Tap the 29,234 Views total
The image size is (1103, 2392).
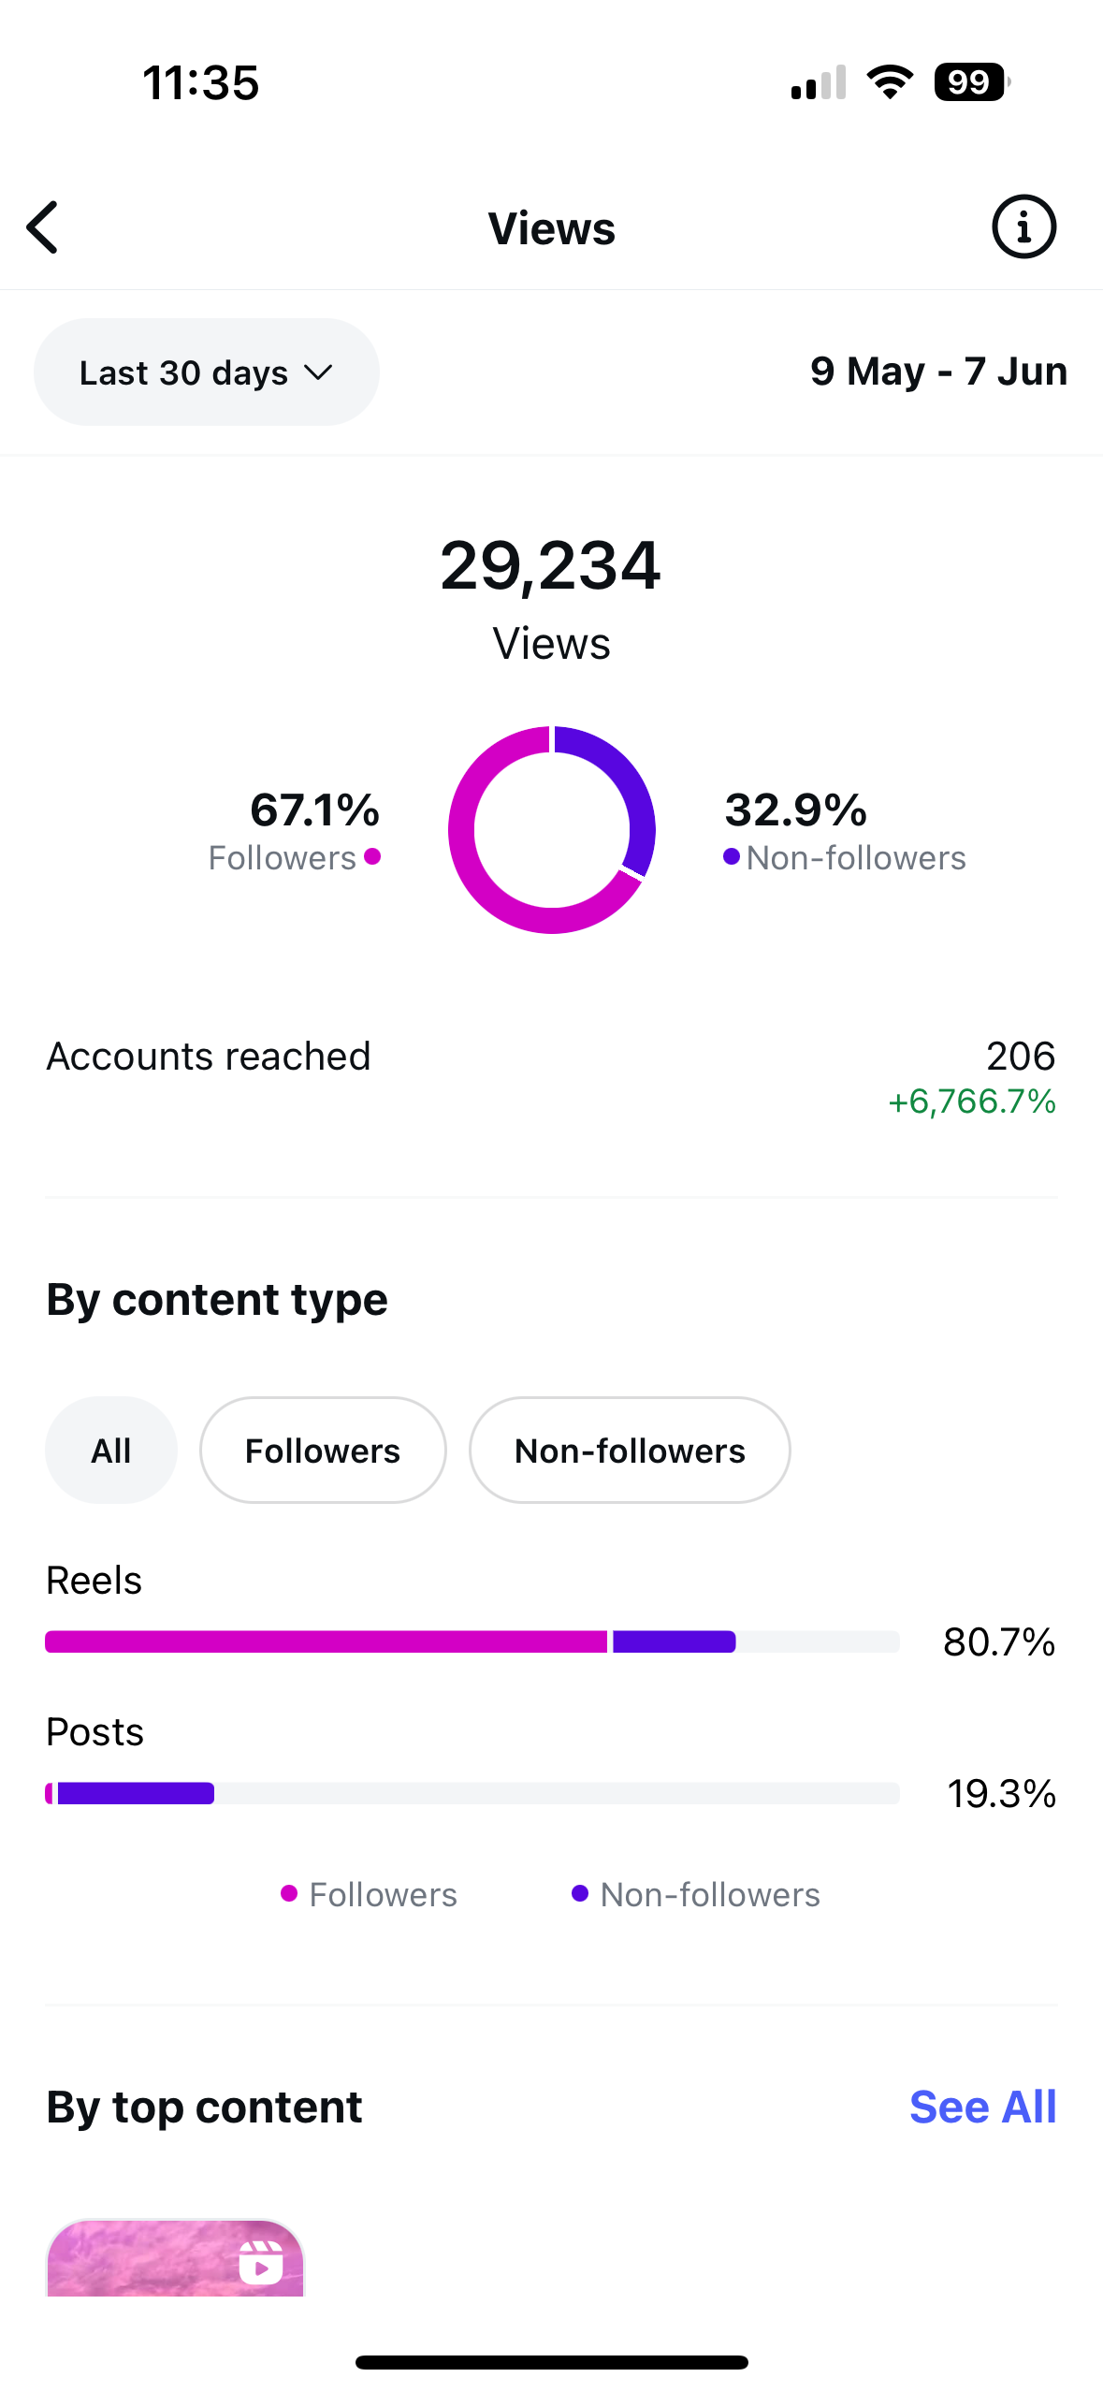coord(551,567)
